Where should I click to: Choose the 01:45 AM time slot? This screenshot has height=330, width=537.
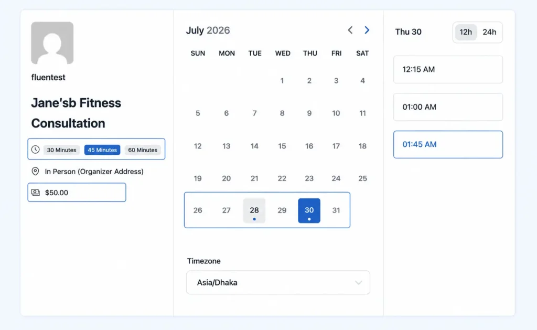pyautogui.click(x=448, y=144)
